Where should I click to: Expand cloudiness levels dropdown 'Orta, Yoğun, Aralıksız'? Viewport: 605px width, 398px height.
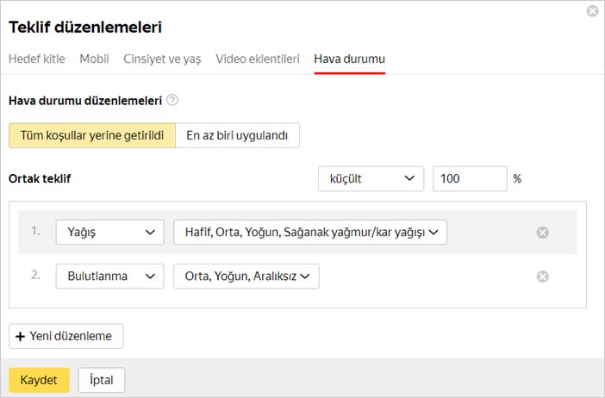click(246, 277)
